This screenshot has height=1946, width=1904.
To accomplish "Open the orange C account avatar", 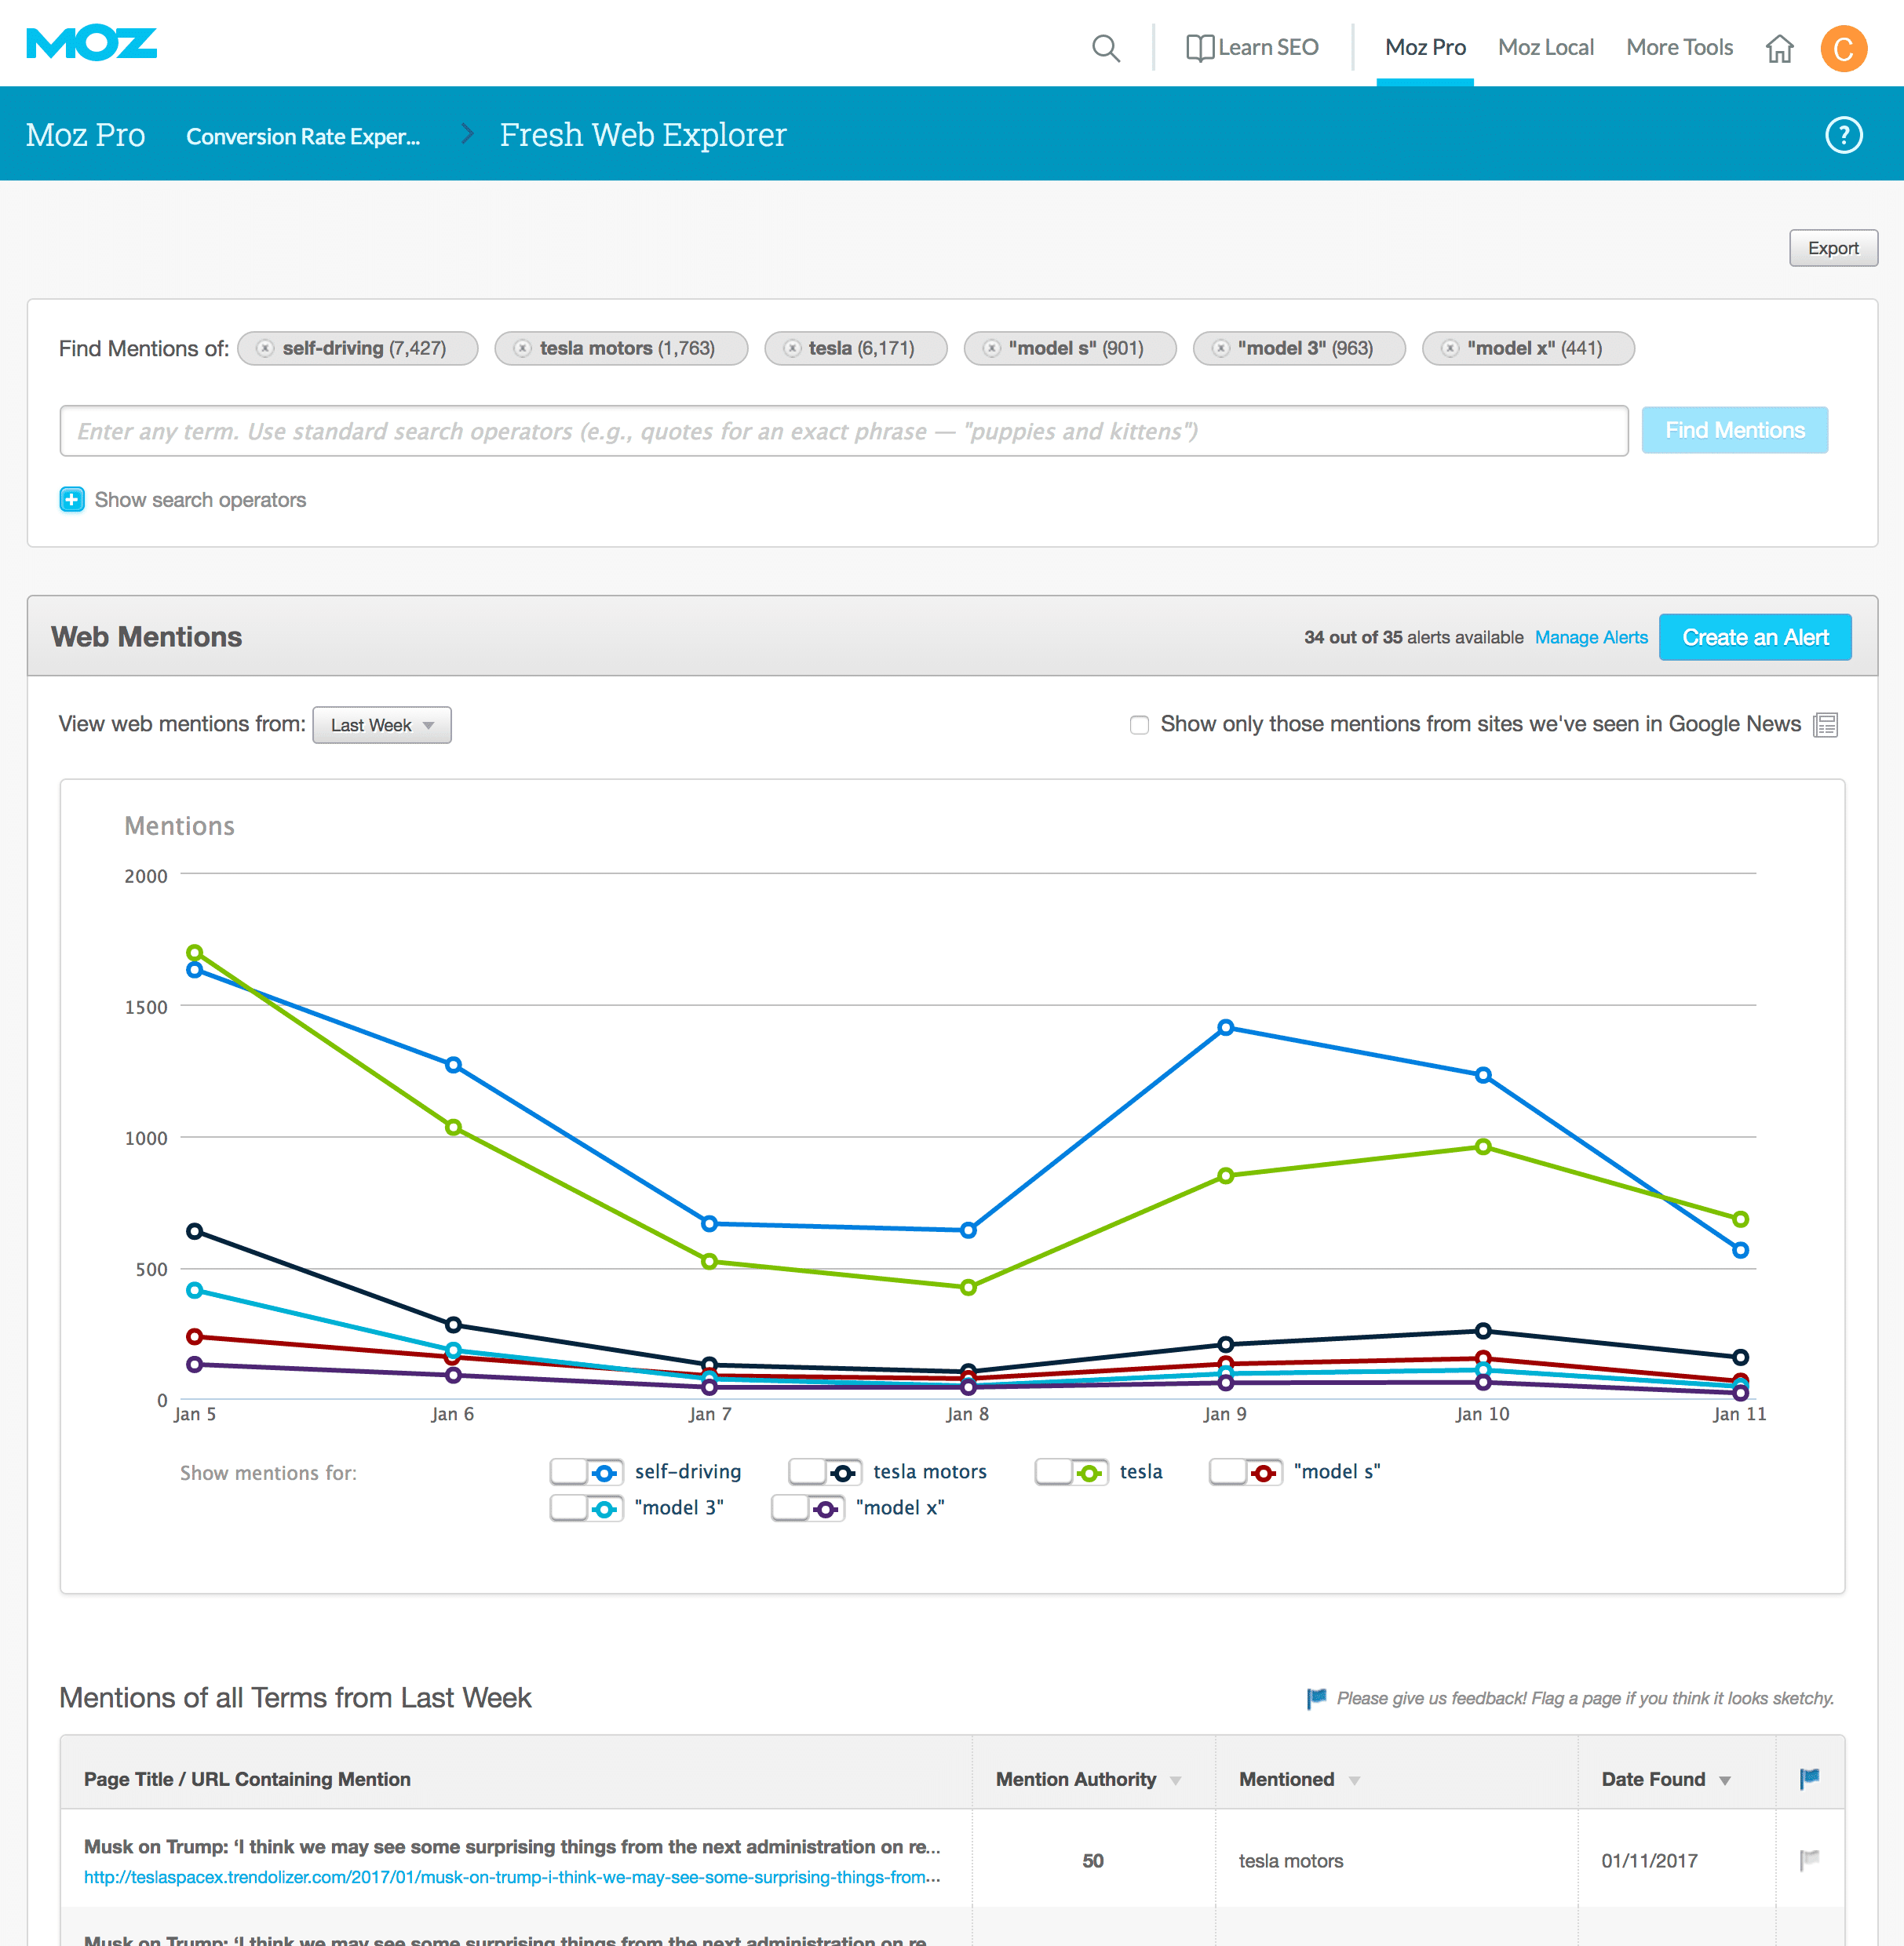I will (x=1843, y=48).
